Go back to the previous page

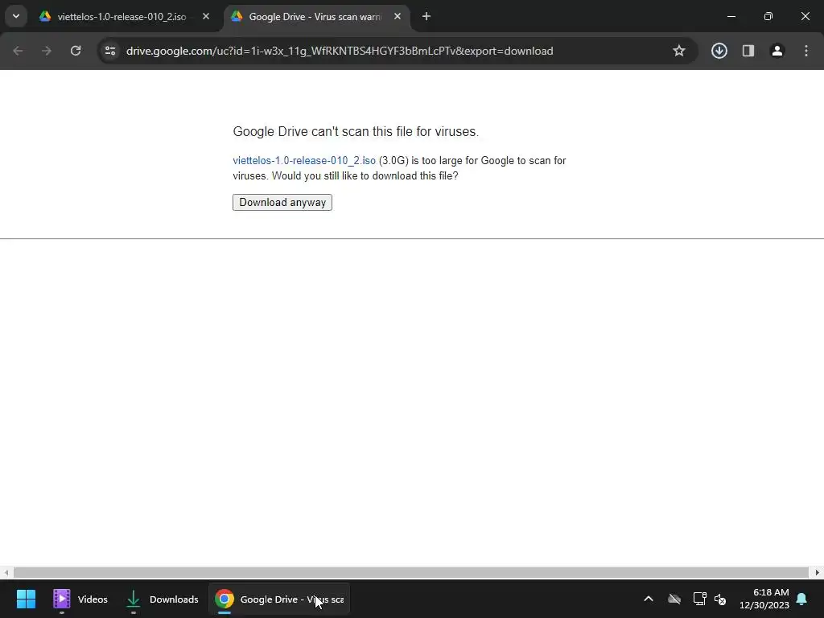[18, 51]
